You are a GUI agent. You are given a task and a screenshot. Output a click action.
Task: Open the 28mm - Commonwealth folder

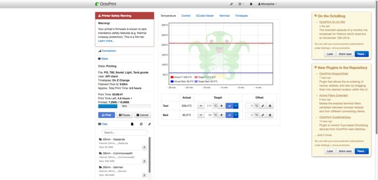click(x=117, y=153)
